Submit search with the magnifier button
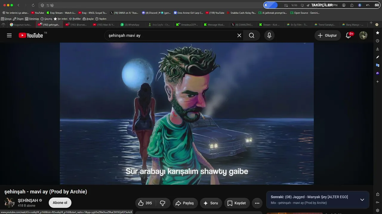The height and width of the screenshot is (214, 382). click(x=252, y=35)
